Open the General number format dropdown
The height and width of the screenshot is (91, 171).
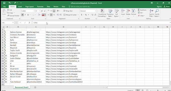pos(96,11)
